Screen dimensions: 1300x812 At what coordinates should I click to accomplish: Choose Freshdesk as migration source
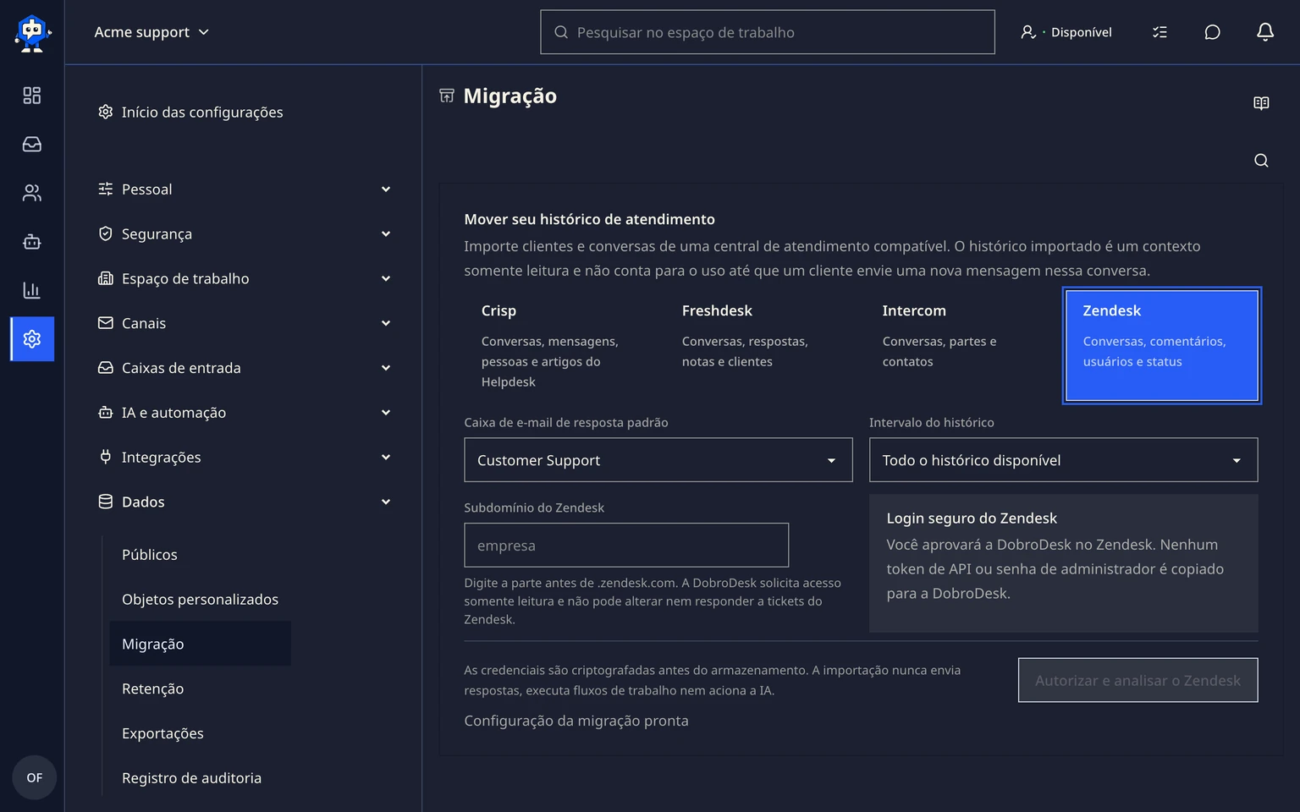761,346
